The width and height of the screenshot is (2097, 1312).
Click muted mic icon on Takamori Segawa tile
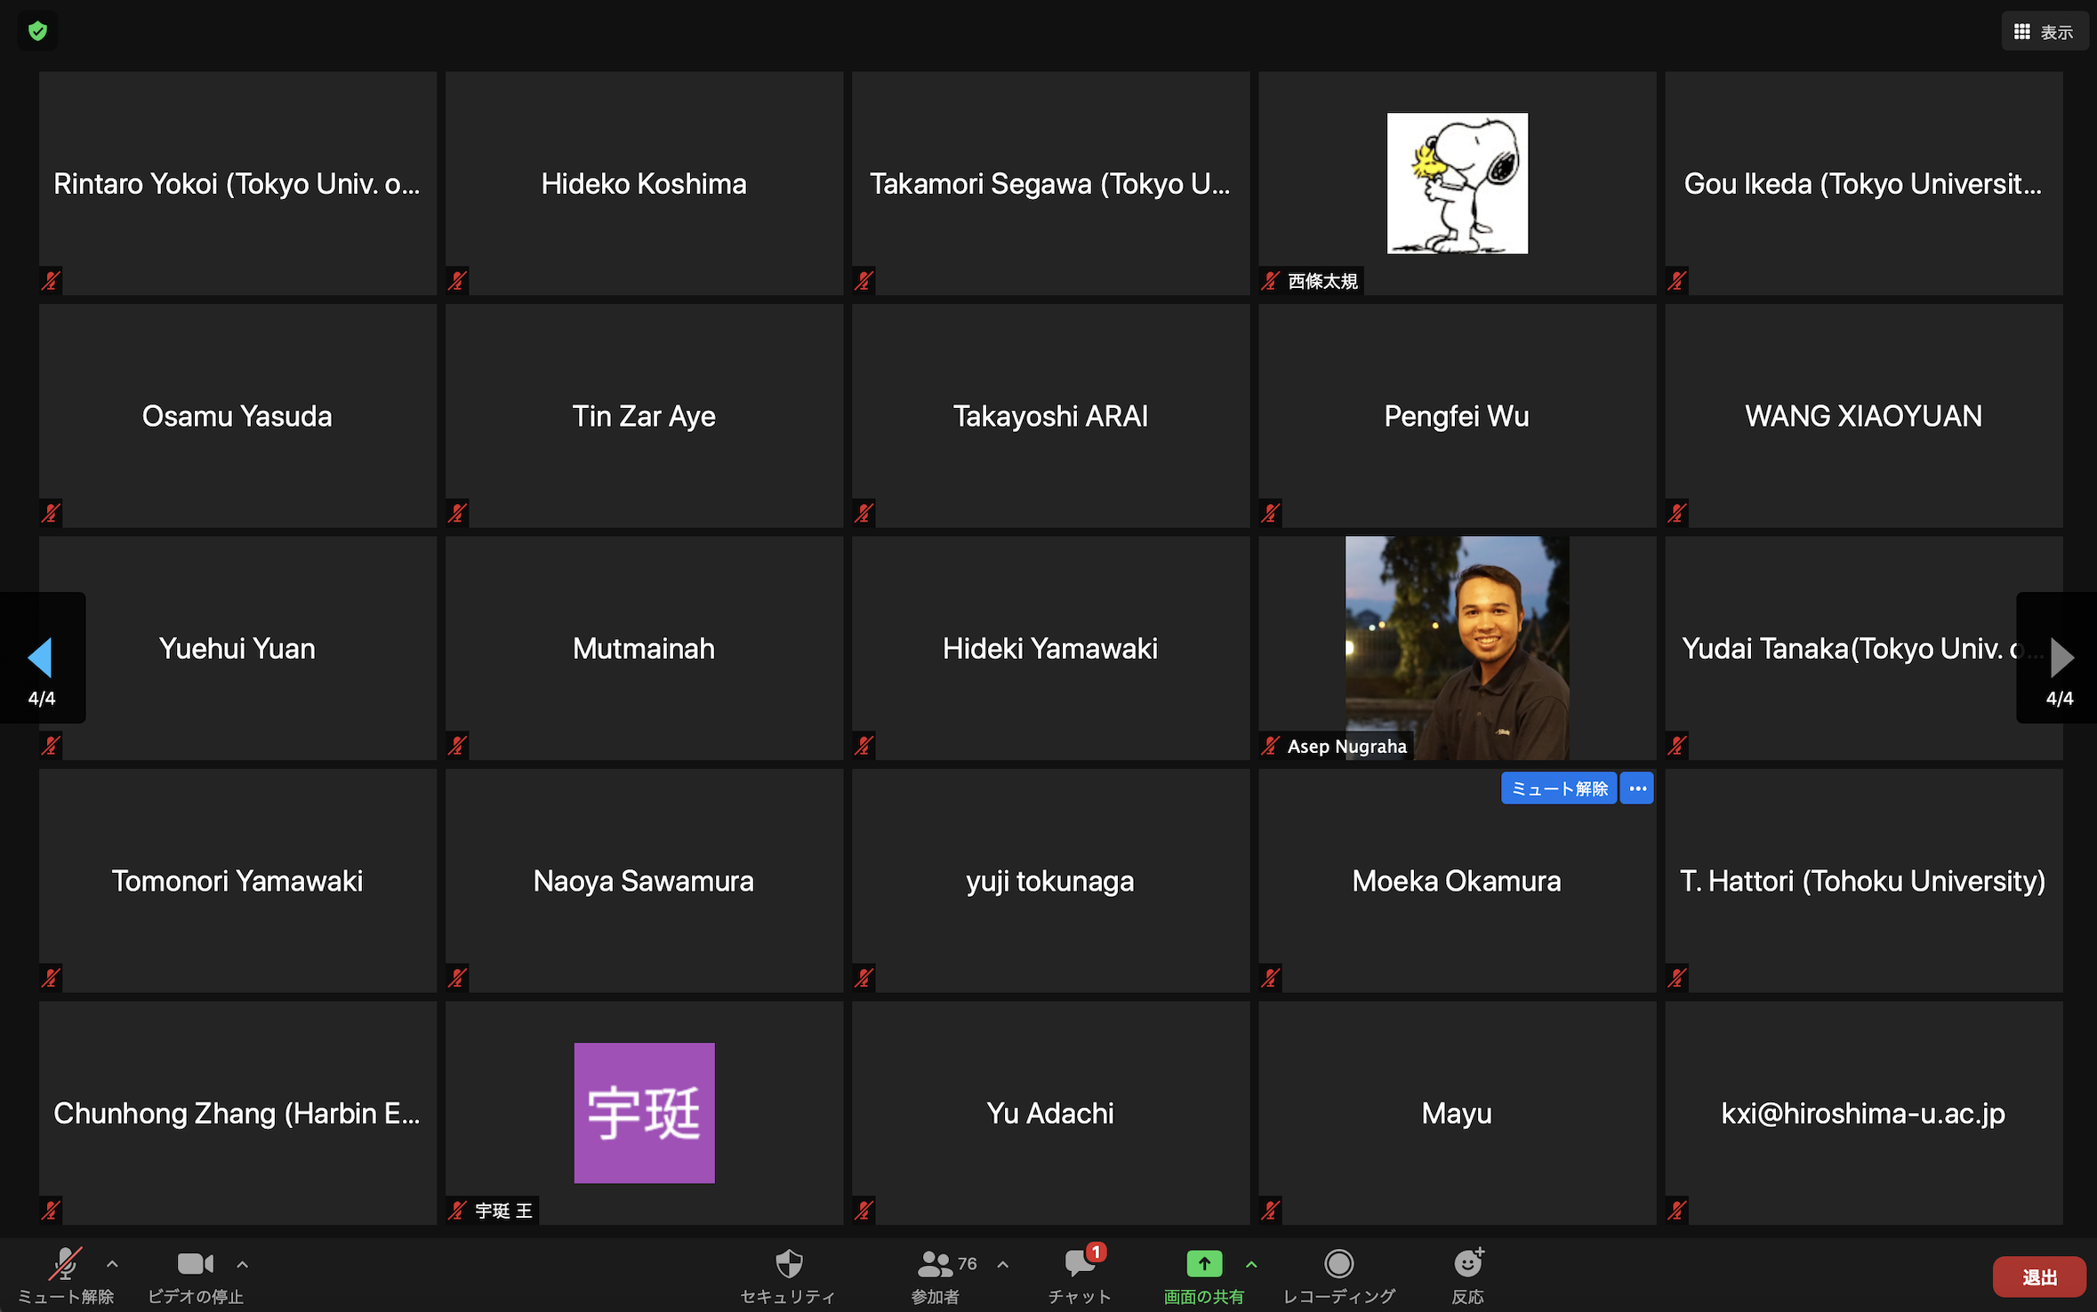click(x=864, y=281)
